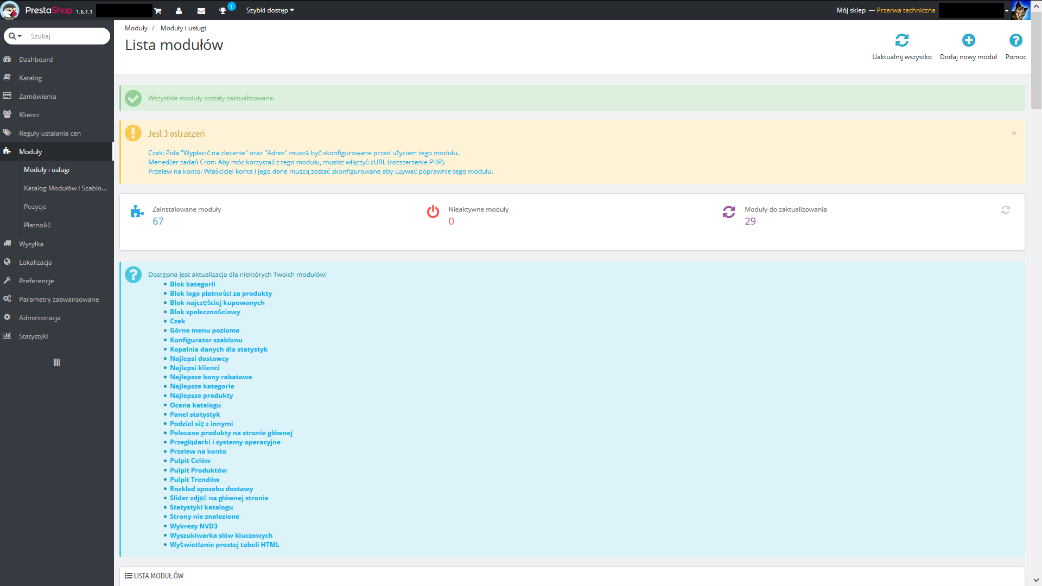Open Statystyki in the sidebar
Screen dimensions: 1042x586
[x=34, y=336]
